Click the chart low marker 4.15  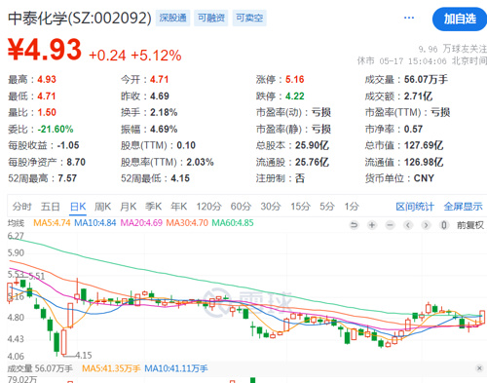pos(84,355)
